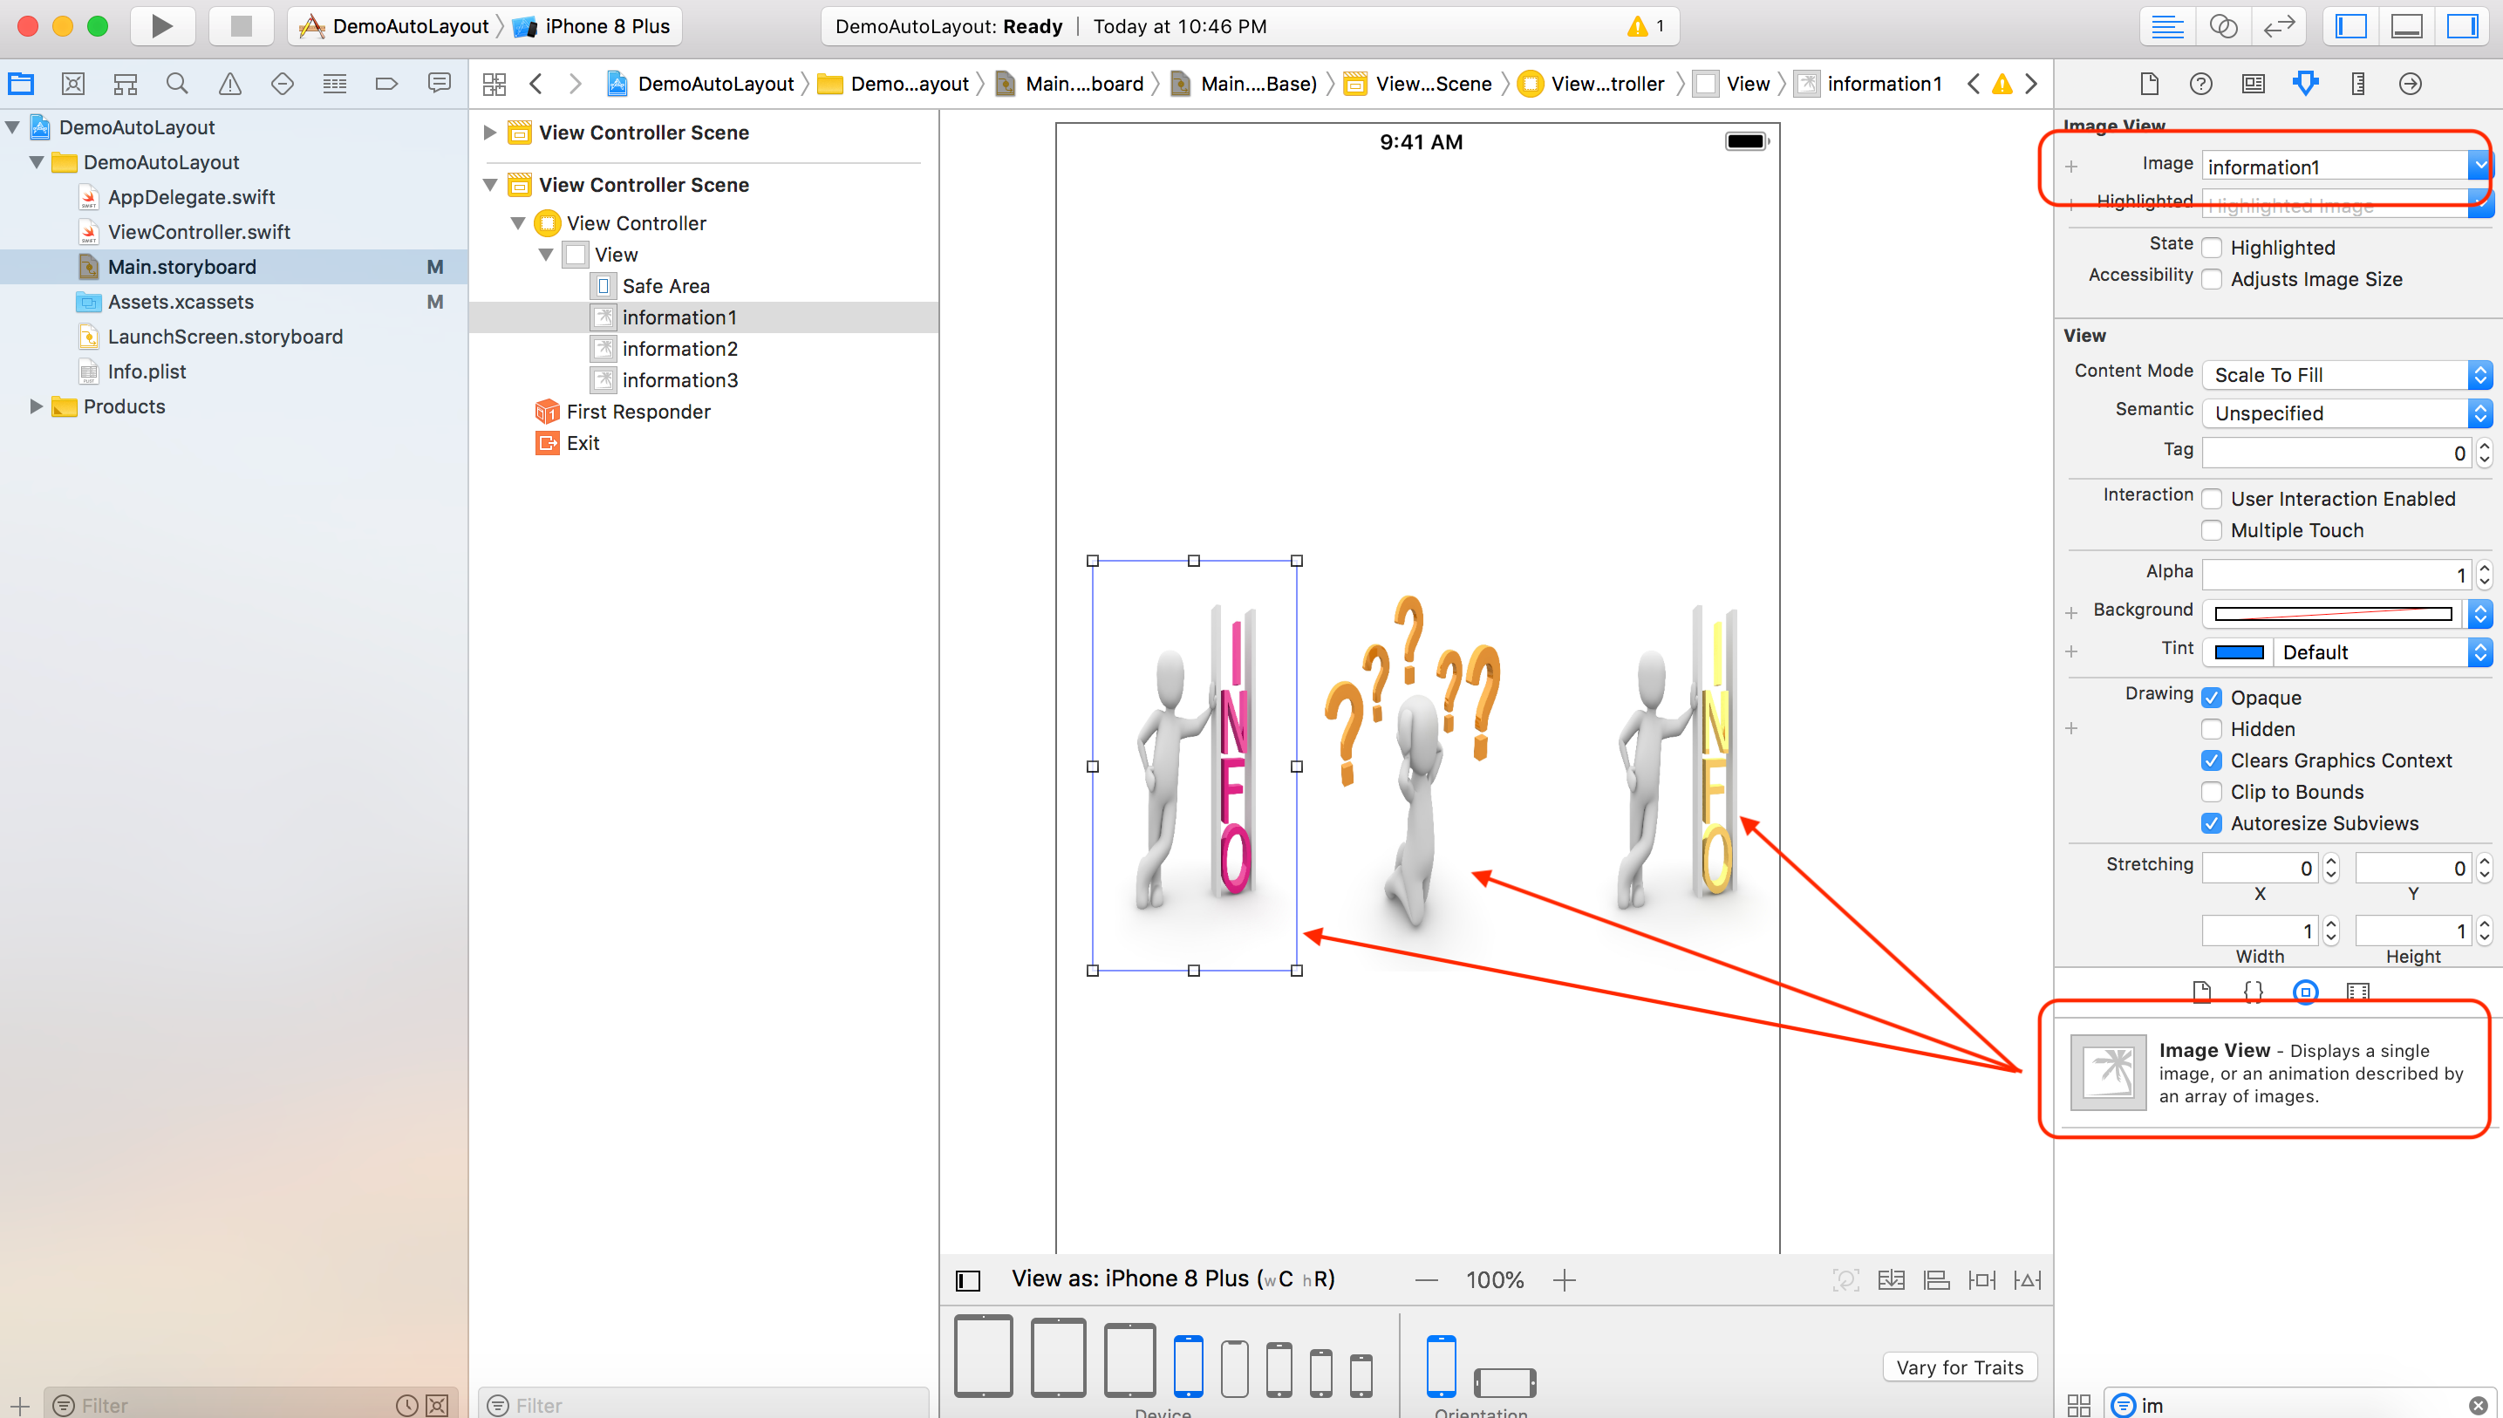
Task: Open the Size inspector icon
Action: click(2358, 84)
